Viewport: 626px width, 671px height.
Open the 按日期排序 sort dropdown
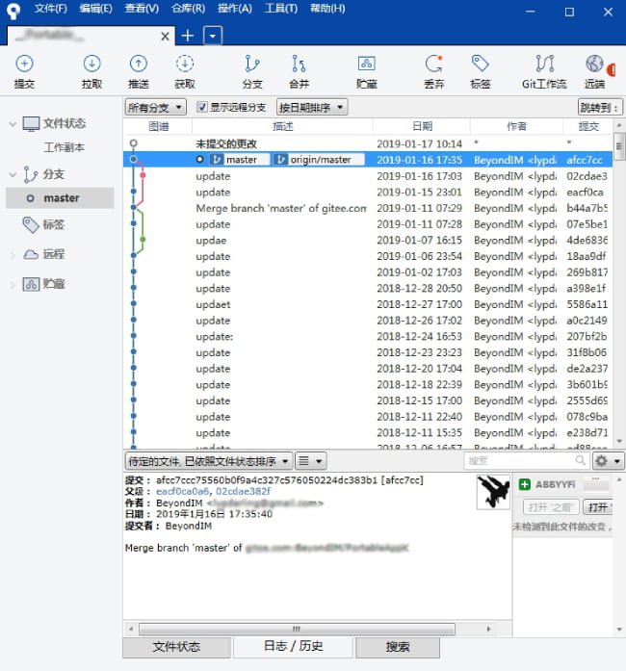click(311, 107)
